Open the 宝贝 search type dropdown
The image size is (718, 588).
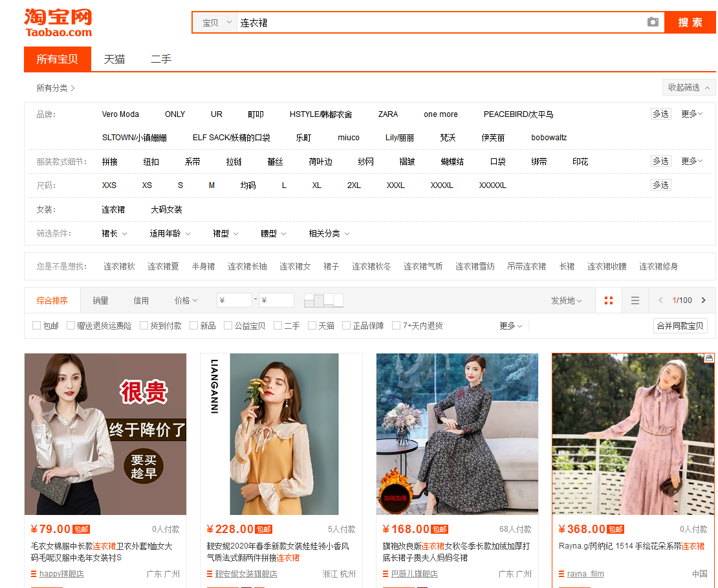click(216, 23)
